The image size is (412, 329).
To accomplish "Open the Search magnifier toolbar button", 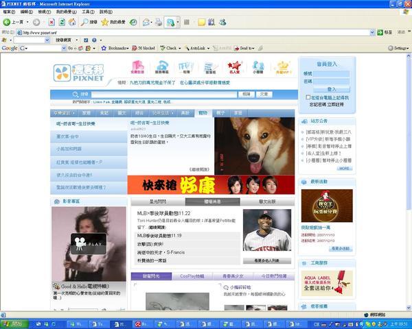I will [x=89, y=23].
